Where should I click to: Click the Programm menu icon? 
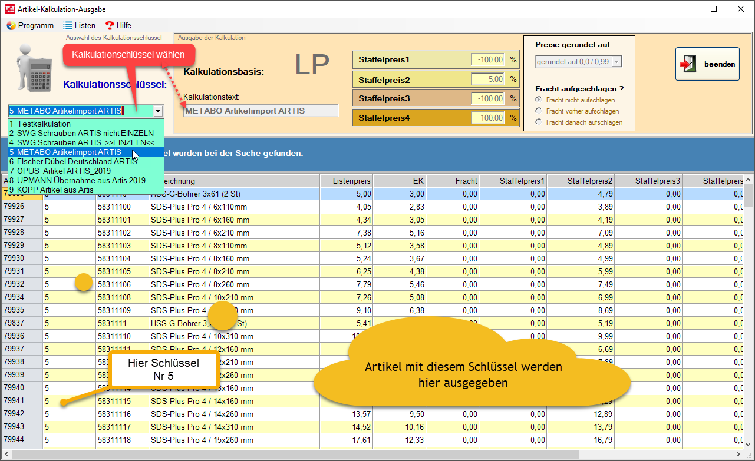click(11, 25)
